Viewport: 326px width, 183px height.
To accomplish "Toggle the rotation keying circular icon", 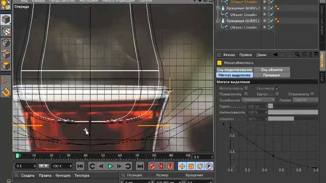I will coord(200,166).
